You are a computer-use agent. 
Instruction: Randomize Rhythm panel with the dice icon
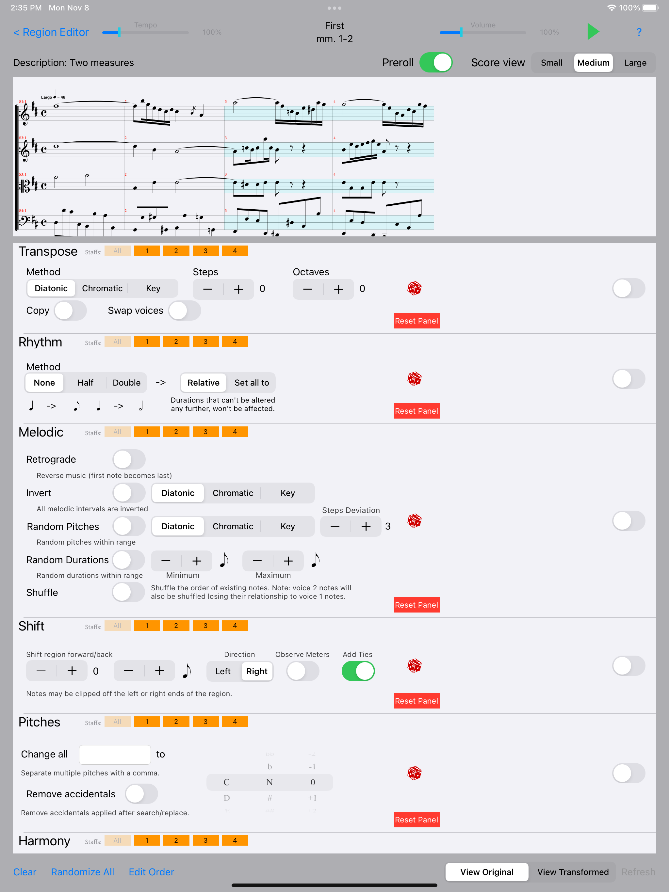coord(415,379)
